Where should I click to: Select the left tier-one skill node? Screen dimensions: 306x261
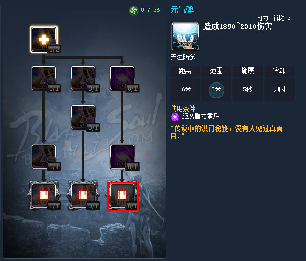click(x=44, y=78)
